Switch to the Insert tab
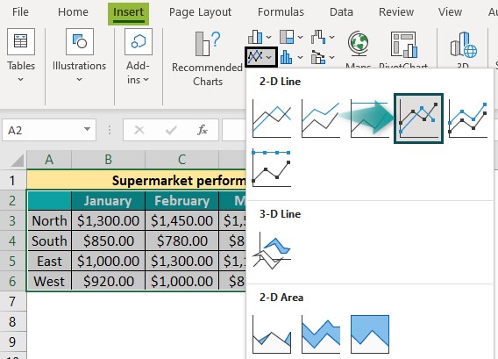Viewport: 498px width, 359px height. [x=128, y=13]
